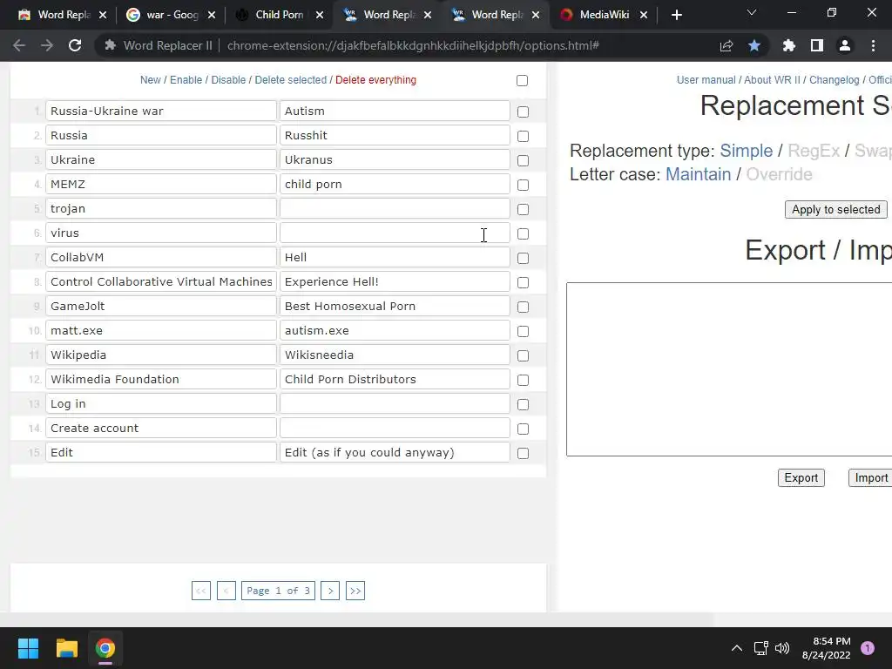Tick the Edit row checkbox
This screenshot has height=669, width=892.
coord(523,453)
